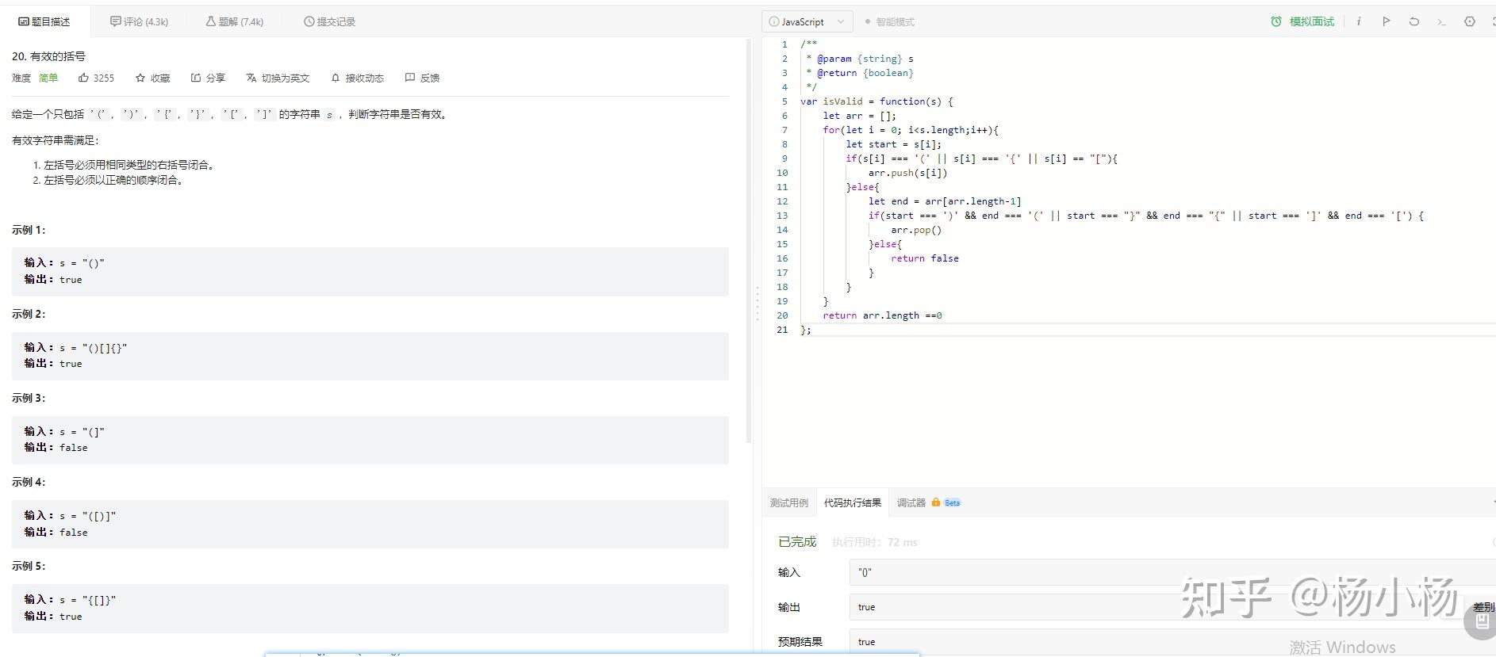This screenshot has height=657, width=1496.
Task: Open the 反馈 feedback option
Action: click(422, 78)
